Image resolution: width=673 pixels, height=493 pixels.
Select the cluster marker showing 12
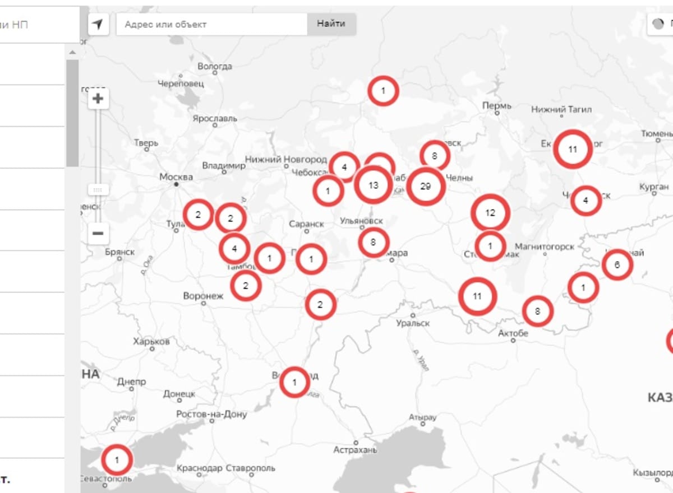coord(490,213)
